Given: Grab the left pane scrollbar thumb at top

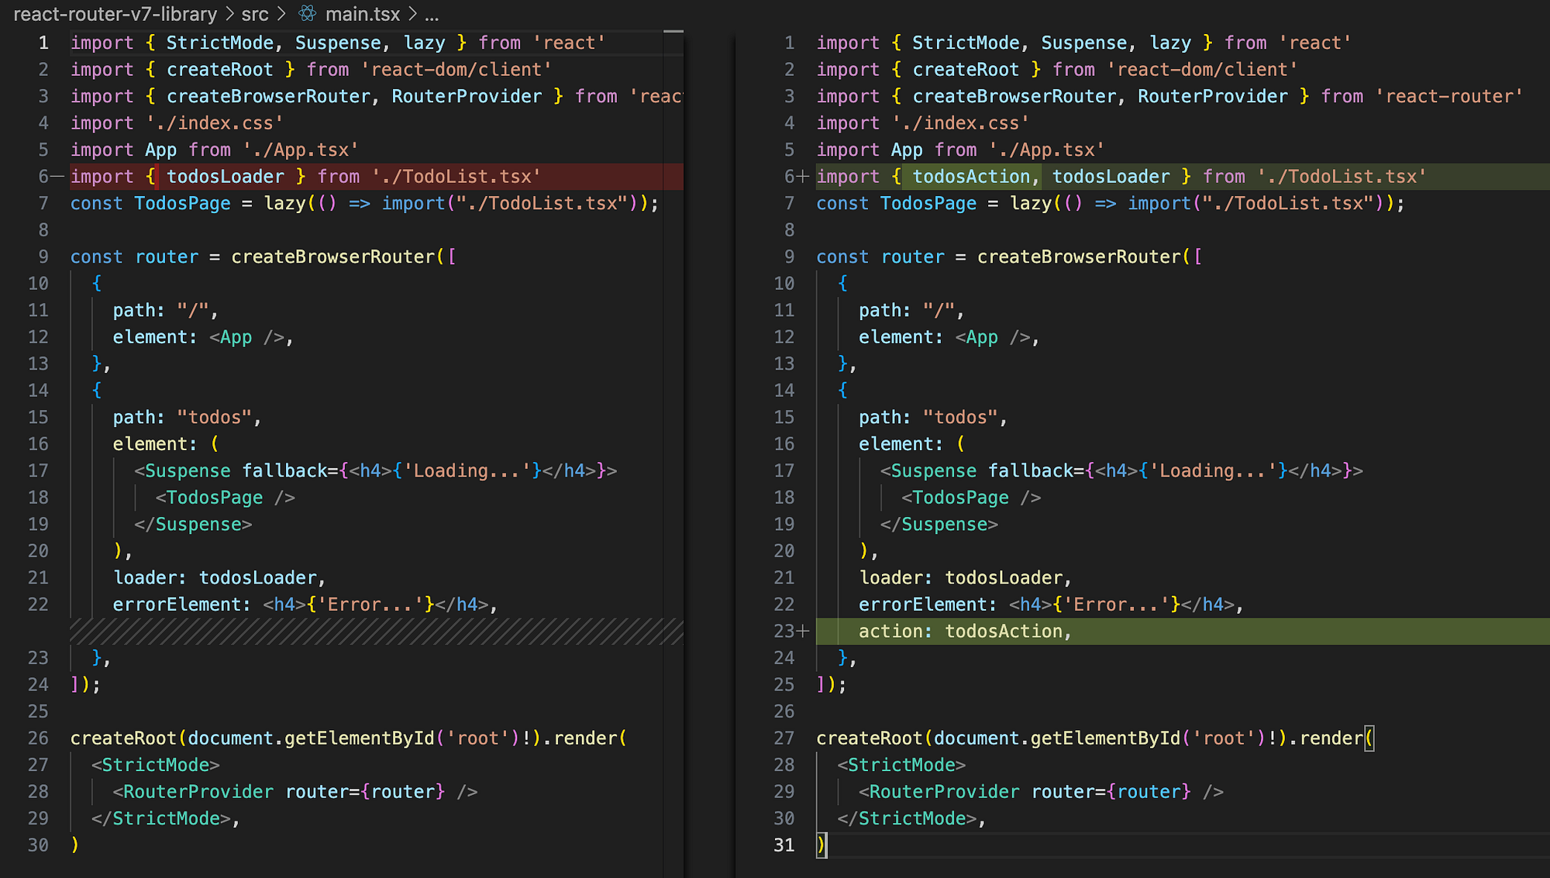Looking at the screenshot, I should point(673,32).
